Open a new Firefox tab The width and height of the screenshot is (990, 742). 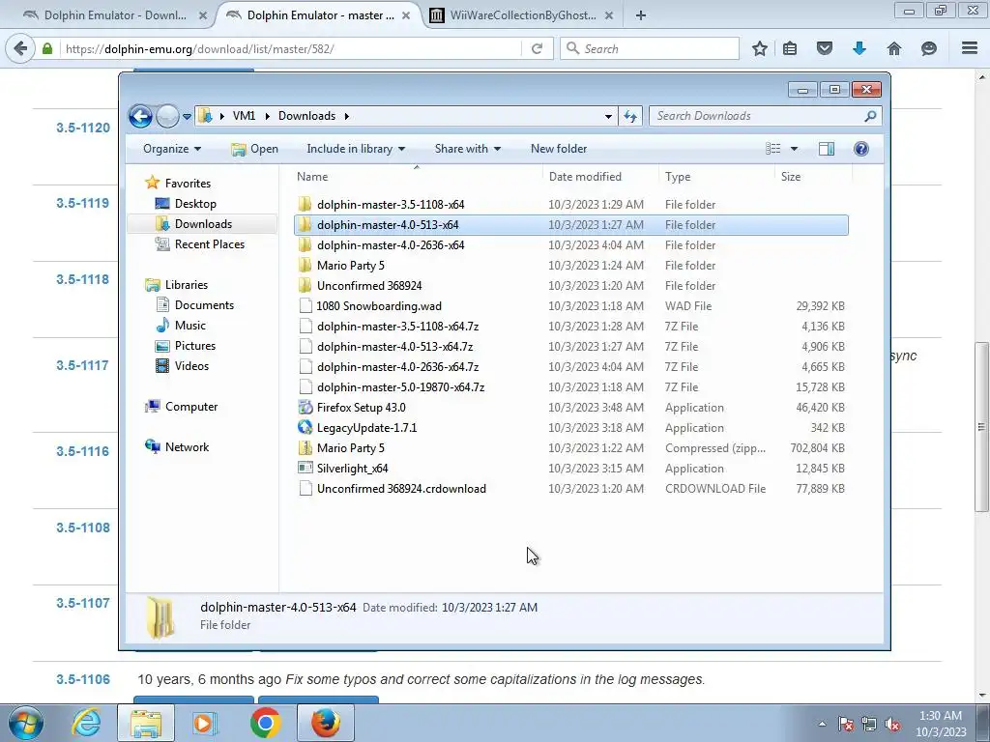coord(640,15)
